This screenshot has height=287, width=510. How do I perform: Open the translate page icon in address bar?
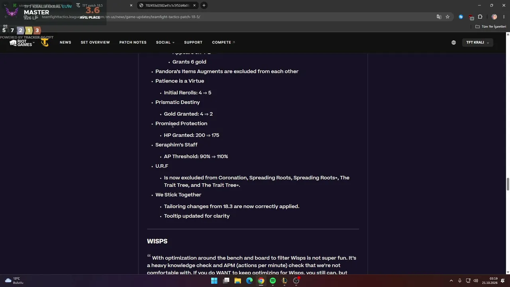pos(439,17)
